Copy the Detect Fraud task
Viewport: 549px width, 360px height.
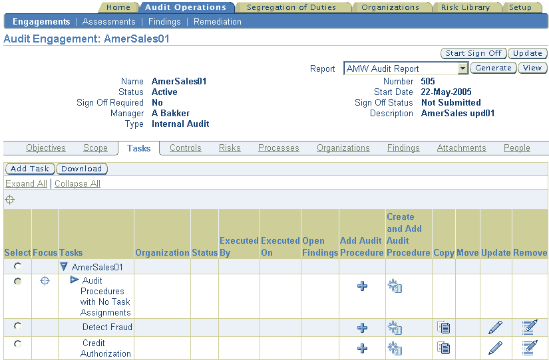(444, 327)
